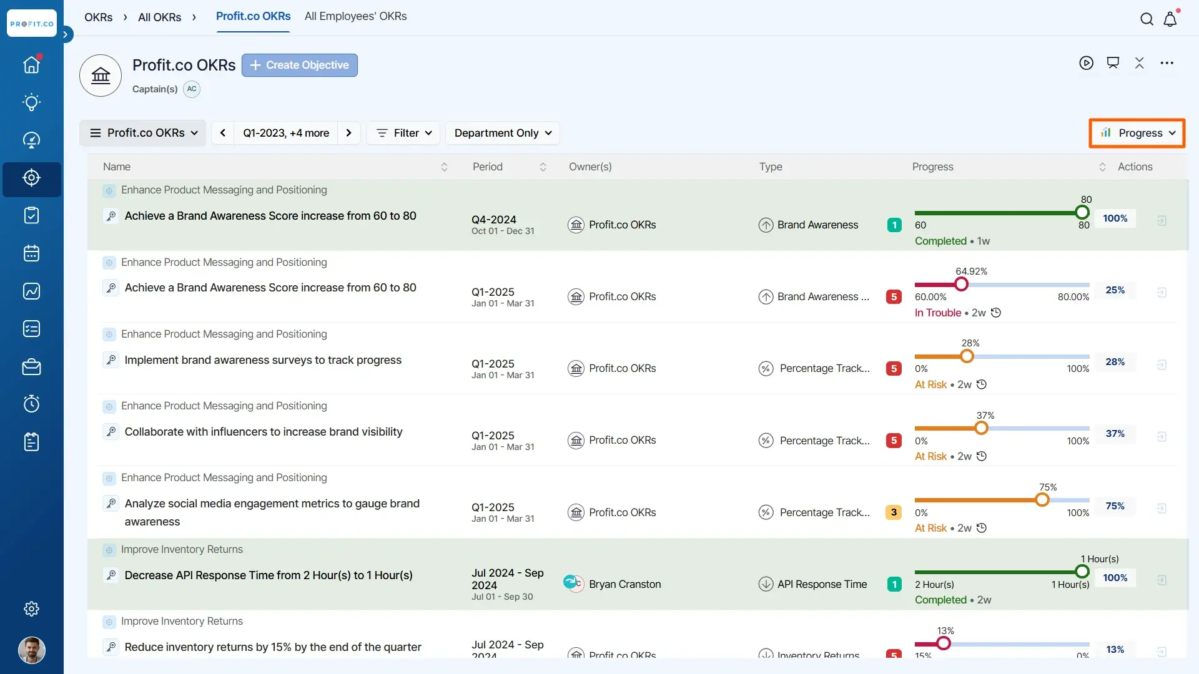The image size is (1199, 674).
Task: Open the three-dots more options menu
Action: point(1167,63)
